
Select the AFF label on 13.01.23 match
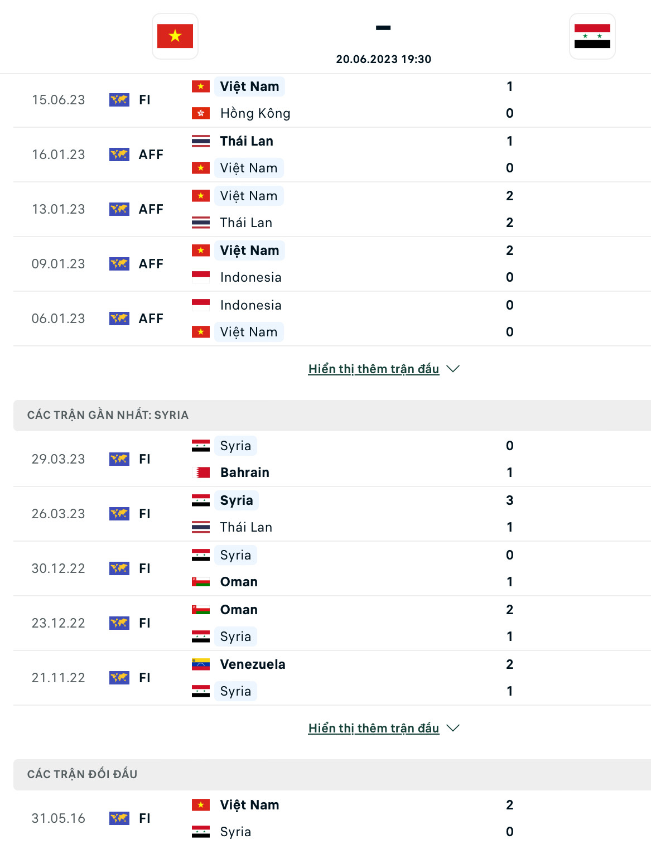click(x=151, y=209)
